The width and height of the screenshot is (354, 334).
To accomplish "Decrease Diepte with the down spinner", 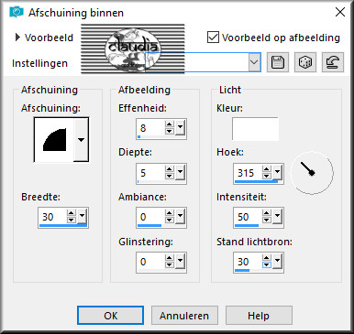I will click(x=170, y=177).
